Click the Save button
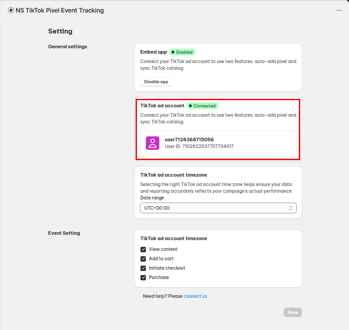The image size is (349, 330). click(x=293, y=313)
